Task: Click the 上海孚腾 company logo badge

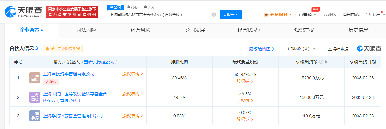Action: point(35,116)
